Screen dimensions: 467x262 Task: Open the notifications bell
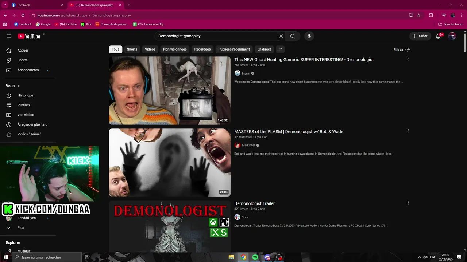click(x=439, y=36)
